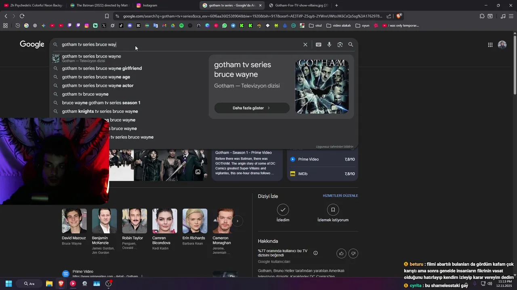The width and height of the screenshot is (517, 290).
Task: Open Erin Richards cast card
Action: 195,227
